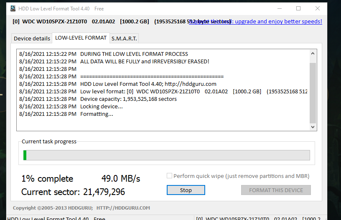This screenshot has height=220, width=341.
Task: Close the HDD Low Level Format Tool window
Action: [318, 8]
